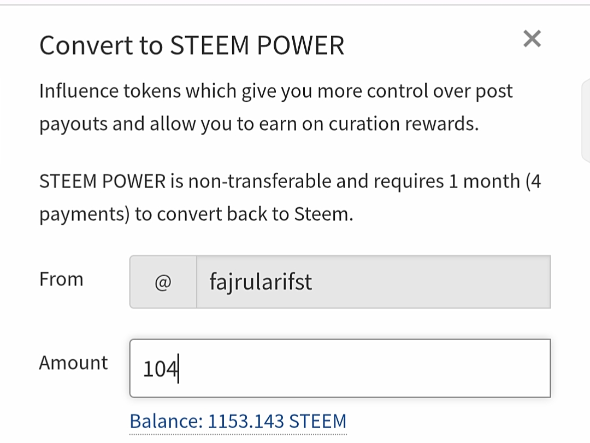
Task: Click the STEEM unit in balance link
Action: 317,421
